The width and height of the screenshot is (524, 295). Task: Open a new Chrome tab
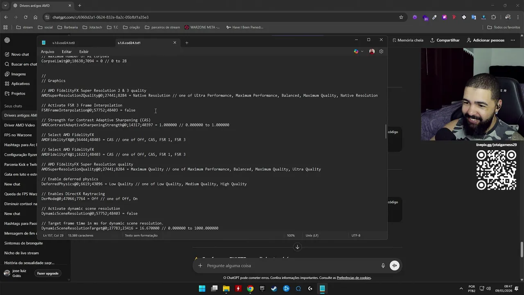coord(79,6)
